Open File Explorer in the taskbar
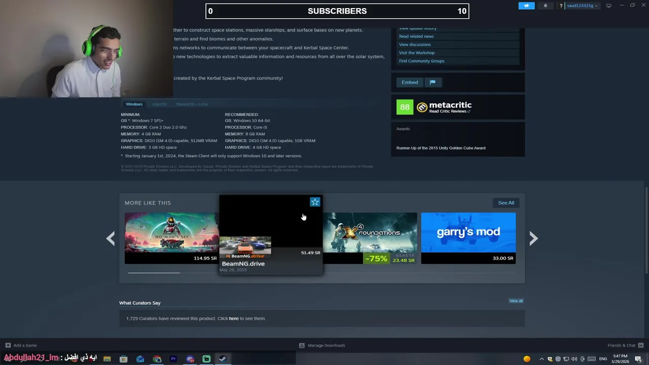 pyautogui.click(x=107, y=359)
